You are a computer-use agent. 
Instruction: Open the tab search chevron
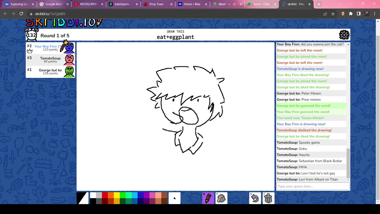tap(340, 4)
